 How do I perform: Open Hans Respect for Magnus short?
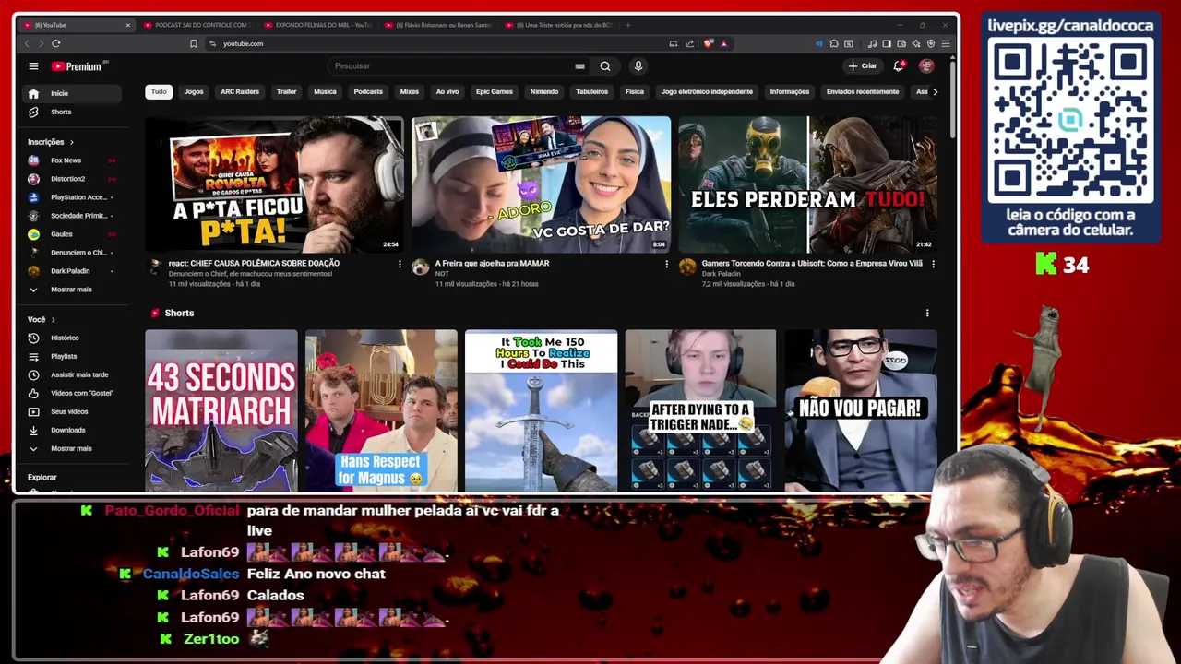[381, 410]
